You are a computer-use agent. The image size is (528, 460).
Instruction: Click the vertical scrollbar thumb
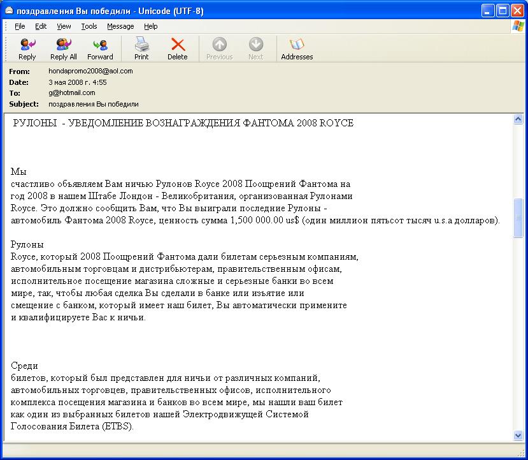pos(518,218)
